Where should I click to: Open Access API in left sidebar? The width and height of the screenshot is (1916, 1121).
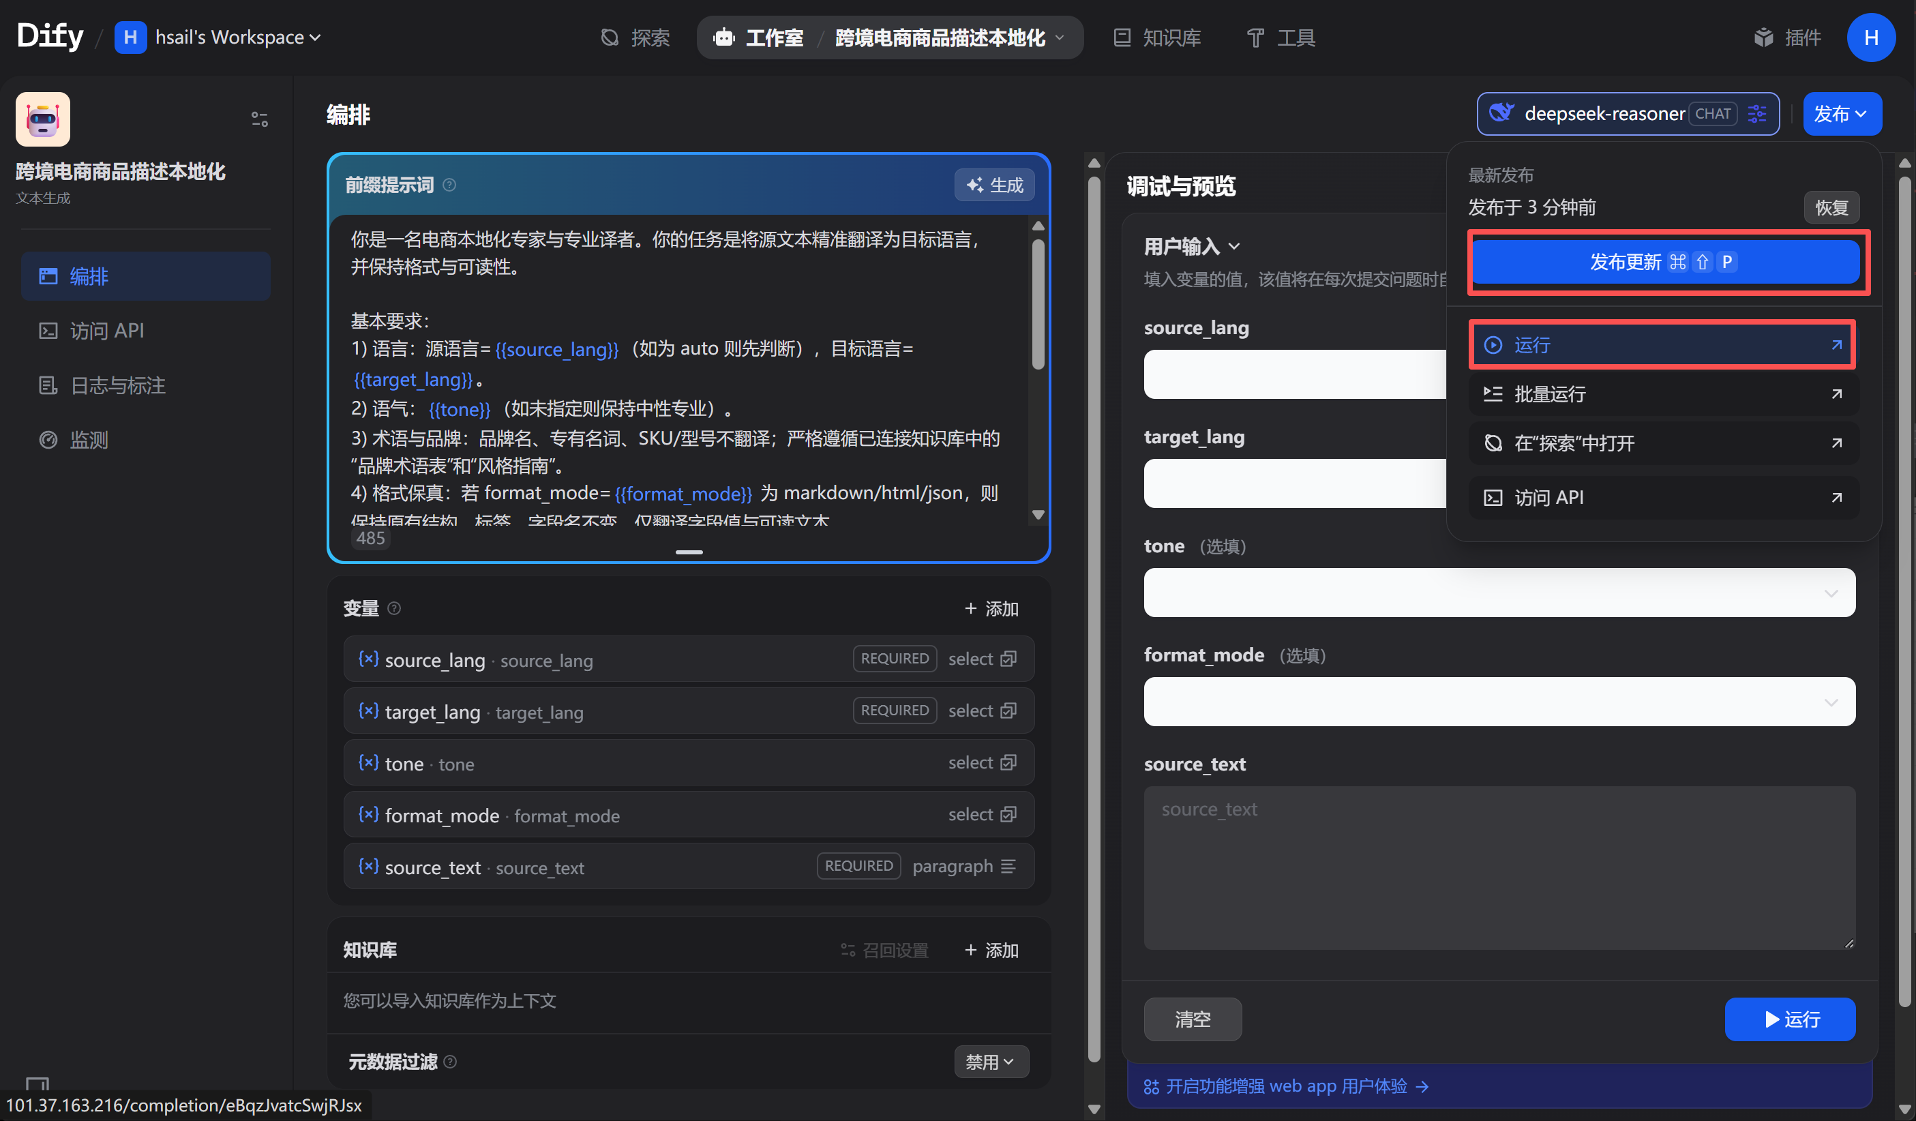(145, 330)
